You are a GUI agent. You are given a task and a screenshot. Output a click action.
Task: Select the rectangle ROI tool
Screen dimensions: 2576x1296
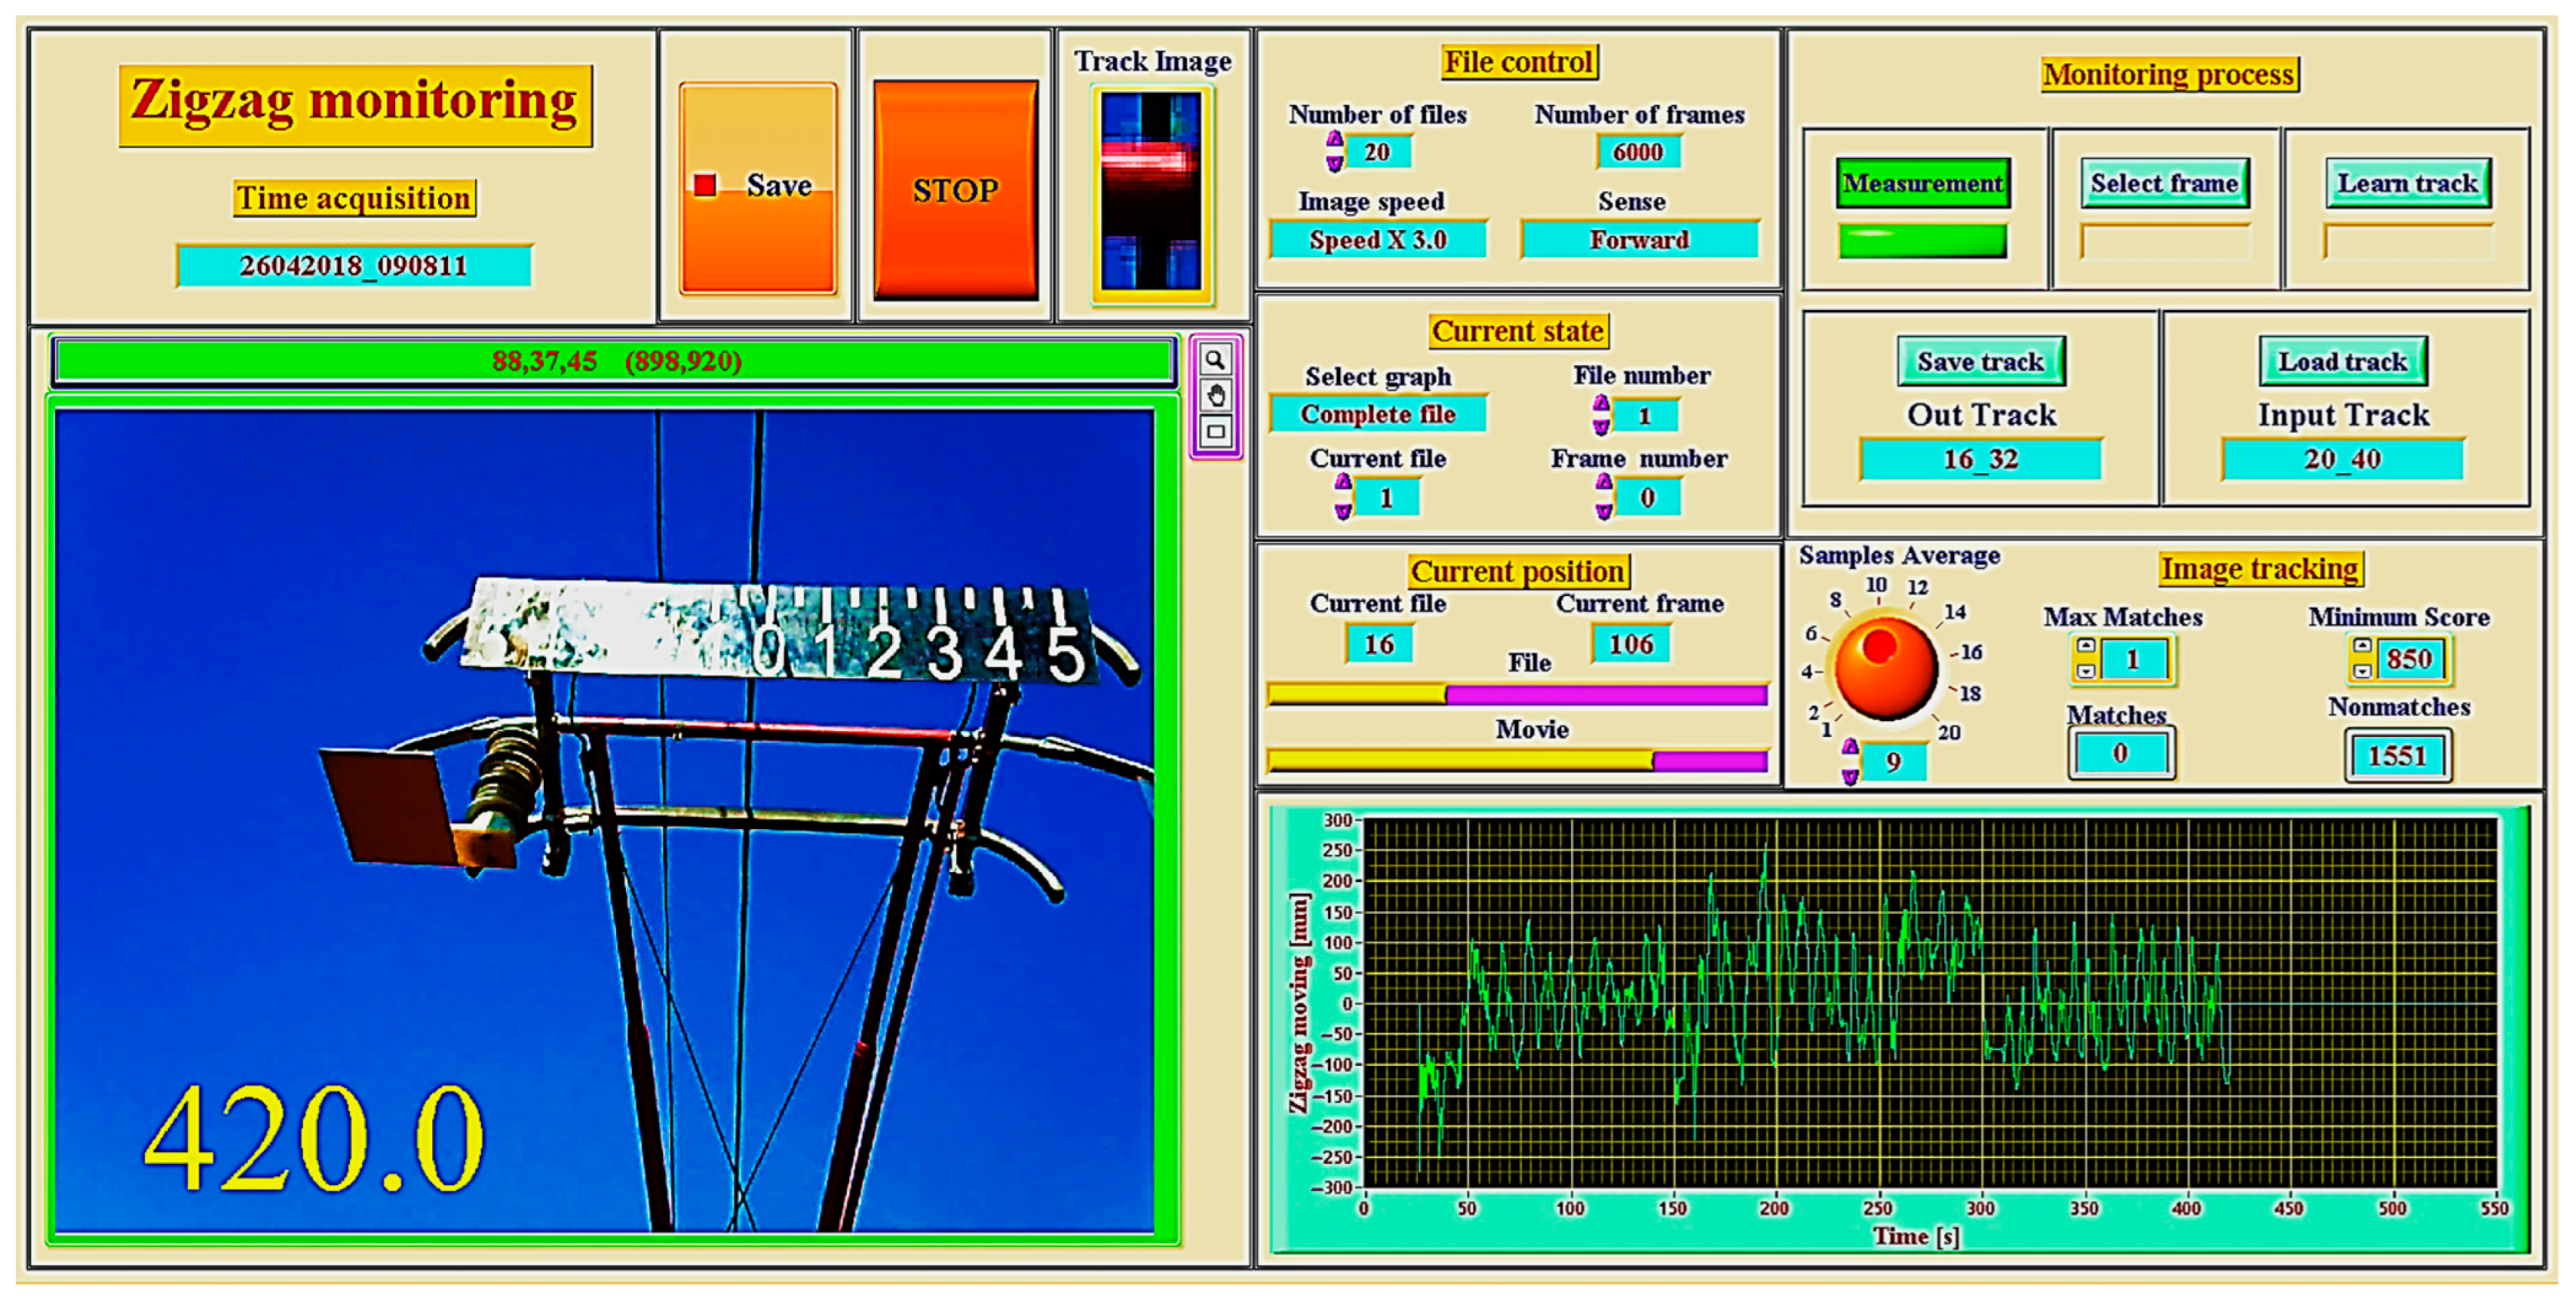click(1215, 432)
